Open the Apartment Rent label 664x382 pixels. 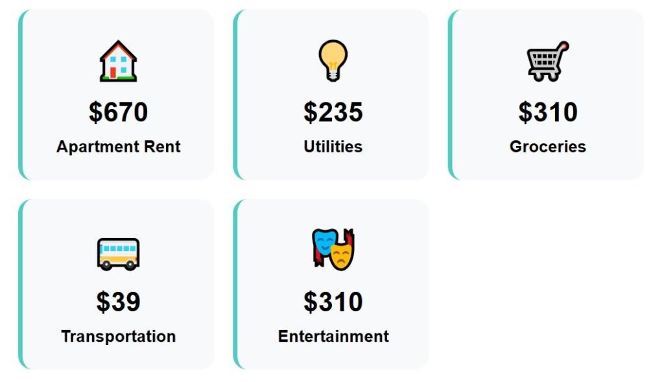118,147
